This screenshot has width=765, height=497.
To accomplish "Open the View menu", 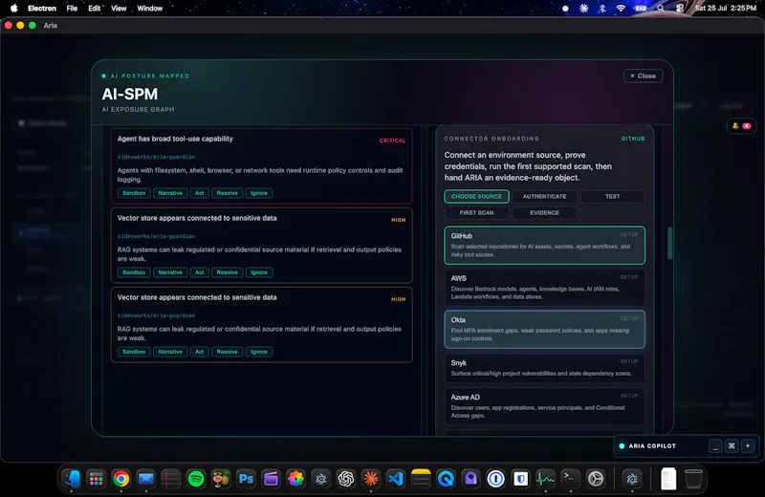I will point(119,9).
